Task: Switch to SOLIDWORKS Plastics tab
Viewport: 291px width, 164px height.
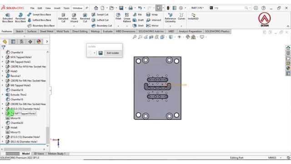Action: coord(217,31)
